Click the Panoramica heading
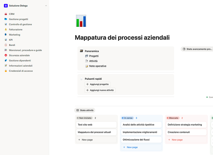Image resolution: width=213 pixels, height=155 pixels. pyautogui.click(x=92, y=51)
